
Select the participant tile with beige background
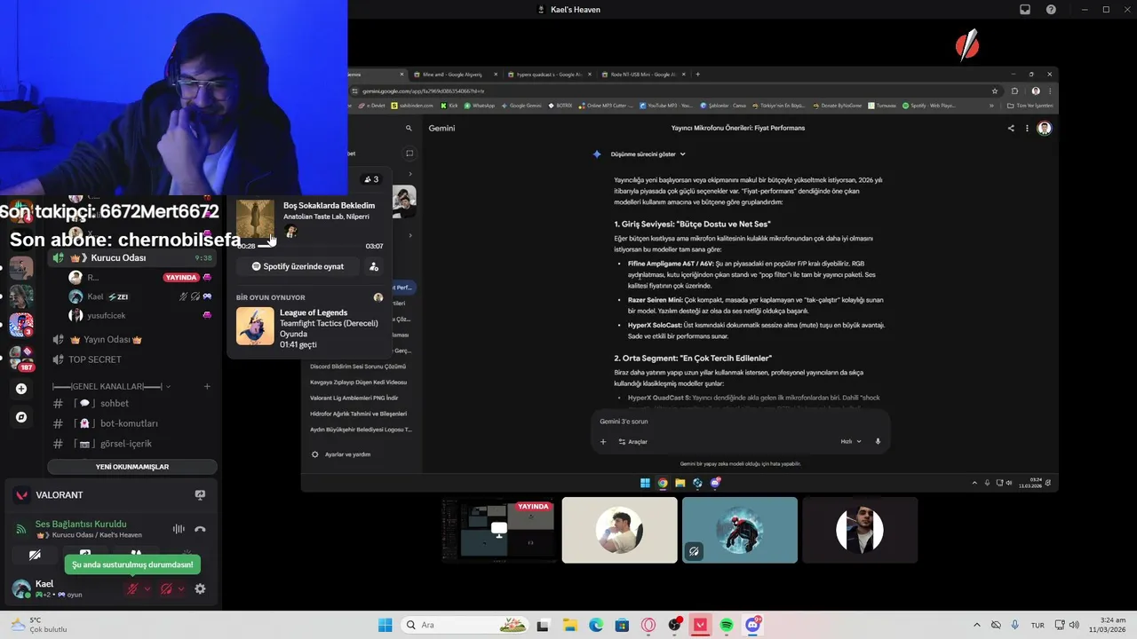pyautogui.click(x=619, y=530)
